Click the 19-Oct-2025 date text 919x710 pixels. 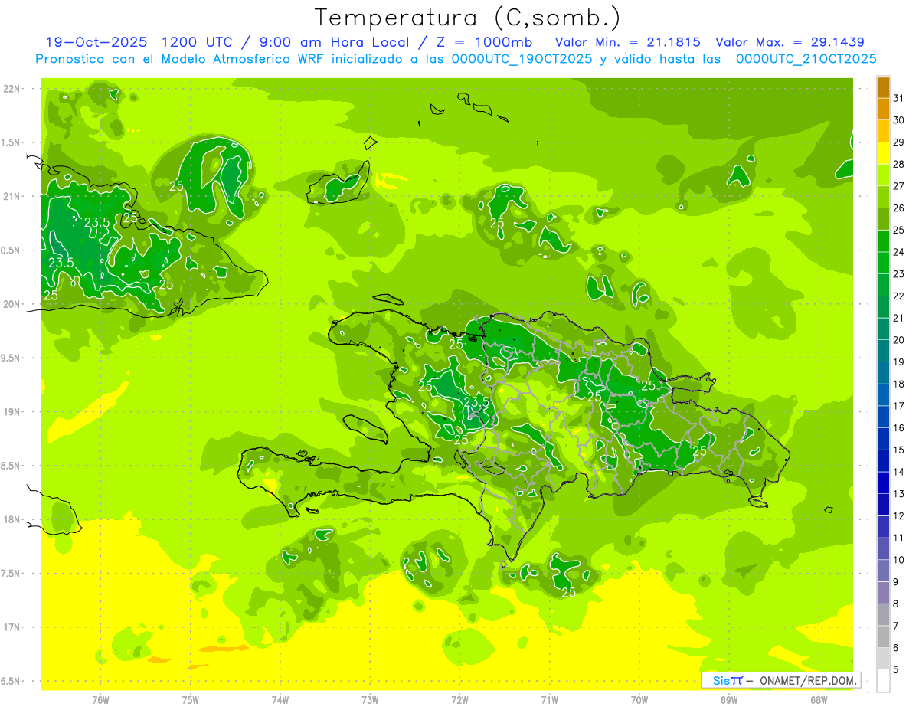coord(90,42)
